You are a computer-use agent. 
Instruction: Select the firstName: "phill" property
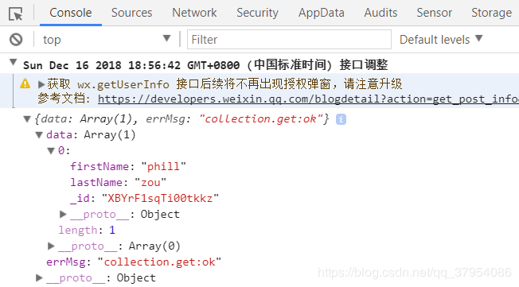[x=128, y=166]
